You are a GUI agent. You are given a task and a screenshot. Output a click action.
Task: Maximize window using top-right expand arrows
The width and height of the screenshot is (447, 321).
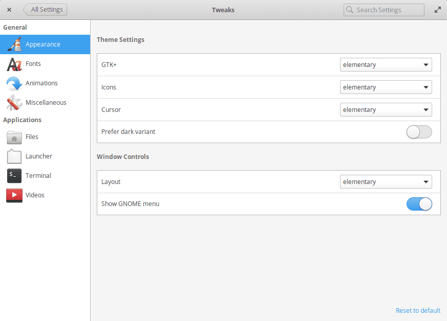pyautogui.click(x=438, y=10)
